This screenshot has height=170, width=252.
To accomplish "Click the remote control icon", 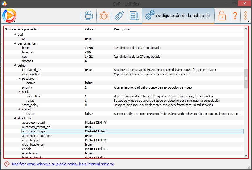I will point(119,16).
